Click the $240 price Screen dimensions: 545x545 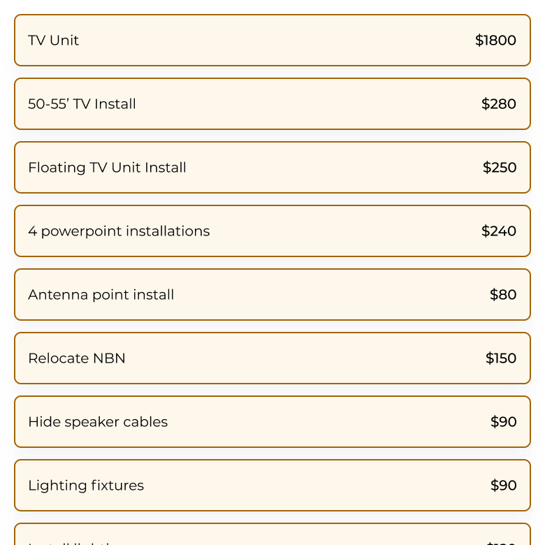coord(499,231)
